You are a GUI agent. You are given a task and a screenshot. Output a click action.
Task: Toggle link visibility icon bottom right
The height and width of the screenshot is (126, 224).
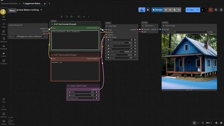pos(221,123)
